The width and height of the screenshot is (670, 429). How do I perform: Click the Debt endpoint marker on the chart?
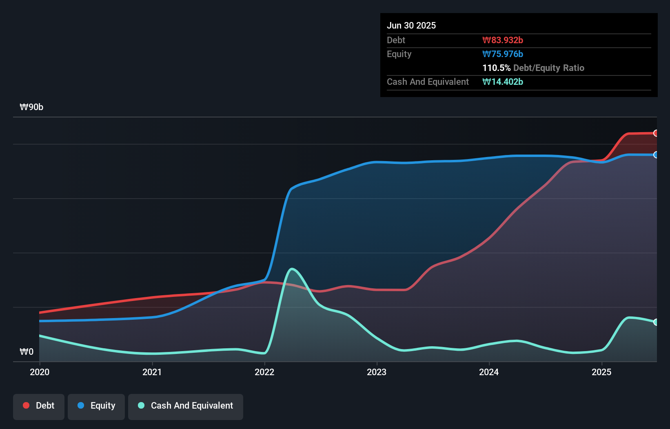tap(656, 133)
